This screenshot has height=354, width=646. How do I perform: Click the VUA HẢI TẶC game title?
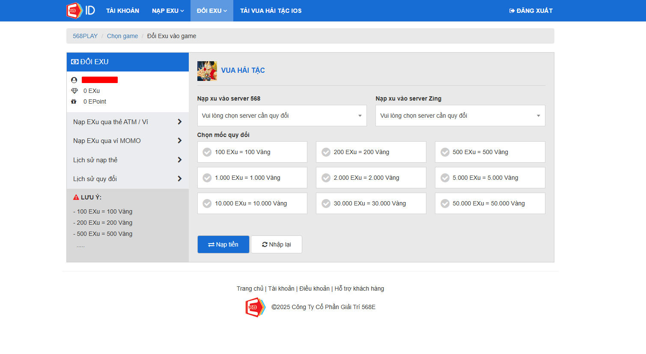tap(243, 71)
